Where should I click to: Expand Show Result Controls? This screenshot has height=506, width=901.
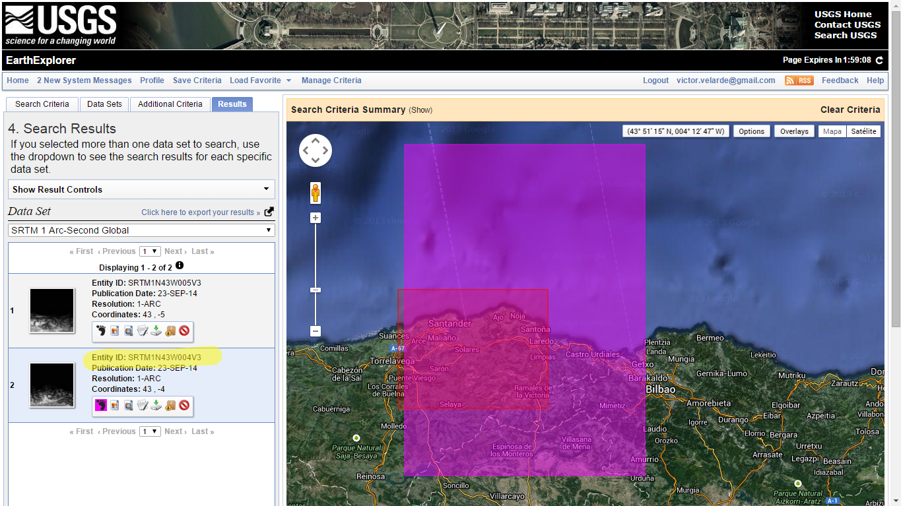click(141, 189)
